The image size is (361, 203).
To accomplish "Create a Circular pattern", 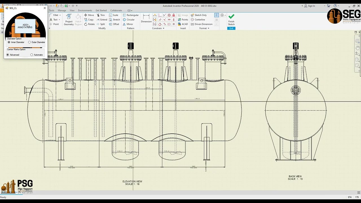I will (129, 20).
